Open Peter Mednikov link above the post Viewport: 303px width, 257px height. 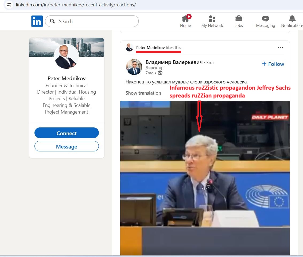[x=150, y=48]
